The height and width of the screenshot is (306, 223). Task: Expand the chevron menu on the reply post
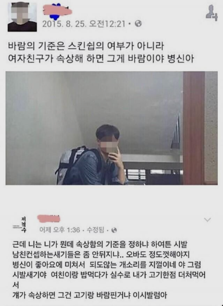coord(207,220)
